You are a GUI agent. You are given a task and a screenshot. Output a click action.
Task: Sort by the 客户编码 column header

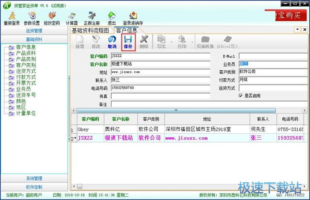pos(91,119)
